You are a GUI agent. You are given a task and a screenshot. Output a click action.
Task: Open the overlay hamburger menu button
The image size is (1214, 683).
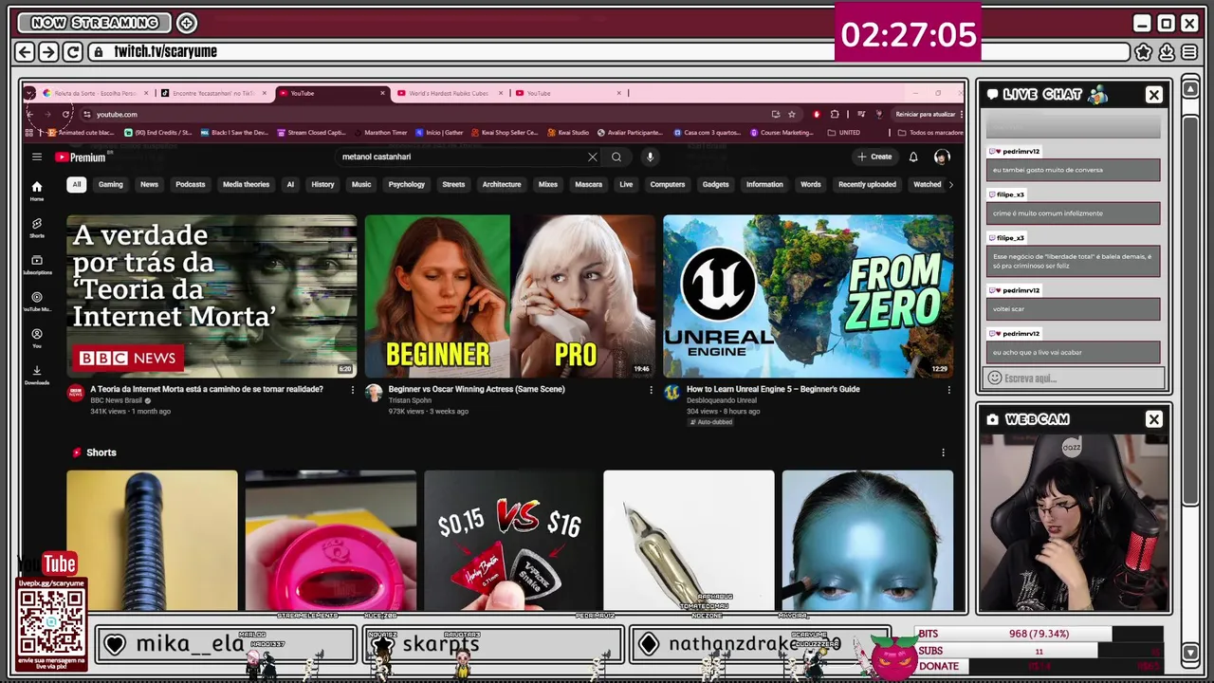click(x=1189, y=52)
